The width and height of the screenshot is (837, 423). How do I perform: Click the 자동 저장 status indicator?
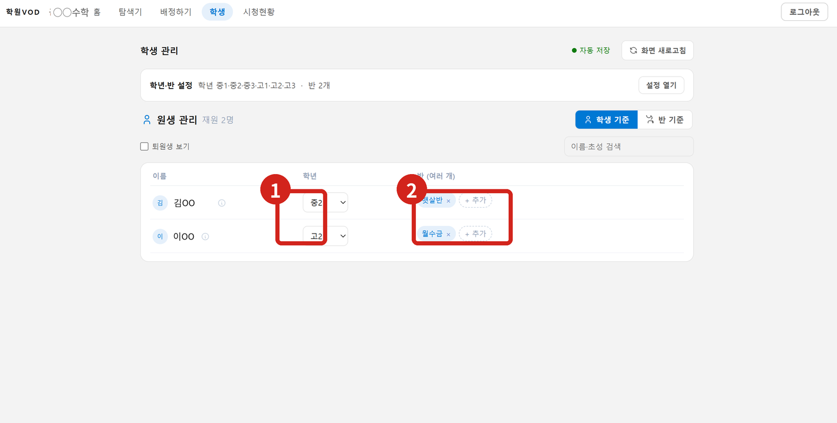click(x=591, y=50)
